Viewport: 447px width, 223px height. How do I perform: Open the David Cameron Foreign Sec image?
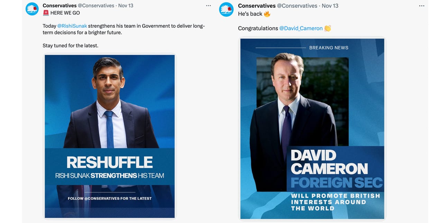coord(312,129)
